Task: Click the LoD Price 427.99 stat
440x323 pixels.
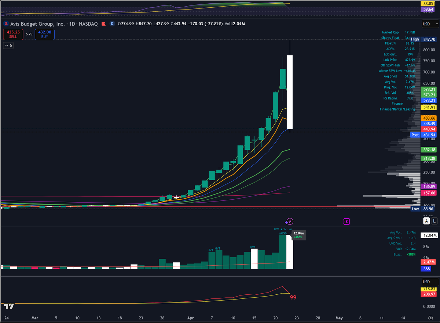Action: coord(399,60)
